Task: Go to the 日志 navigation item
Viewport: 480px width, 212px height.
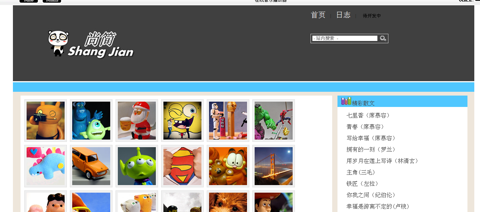Action: [x=343, y=15]
